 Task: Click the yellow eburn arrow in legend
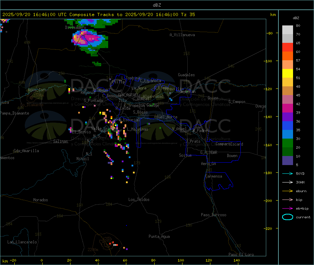(x=287, y=191)
